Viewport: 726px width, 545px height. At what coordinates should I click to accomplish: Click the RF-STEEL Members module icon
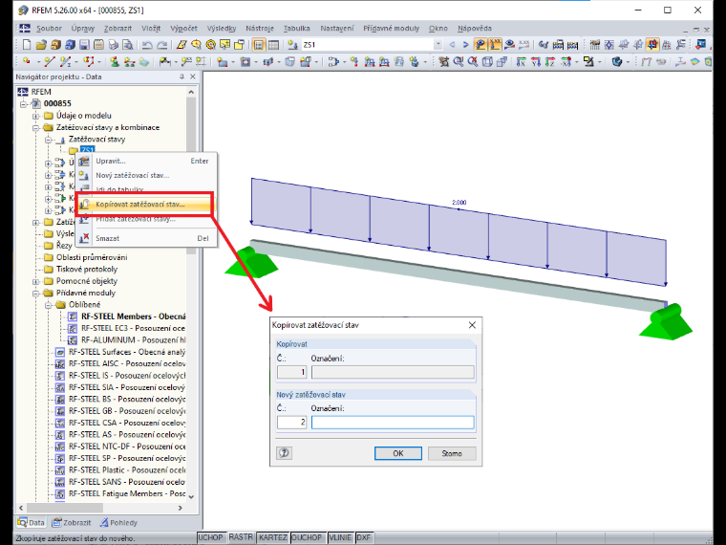[73, 316]
